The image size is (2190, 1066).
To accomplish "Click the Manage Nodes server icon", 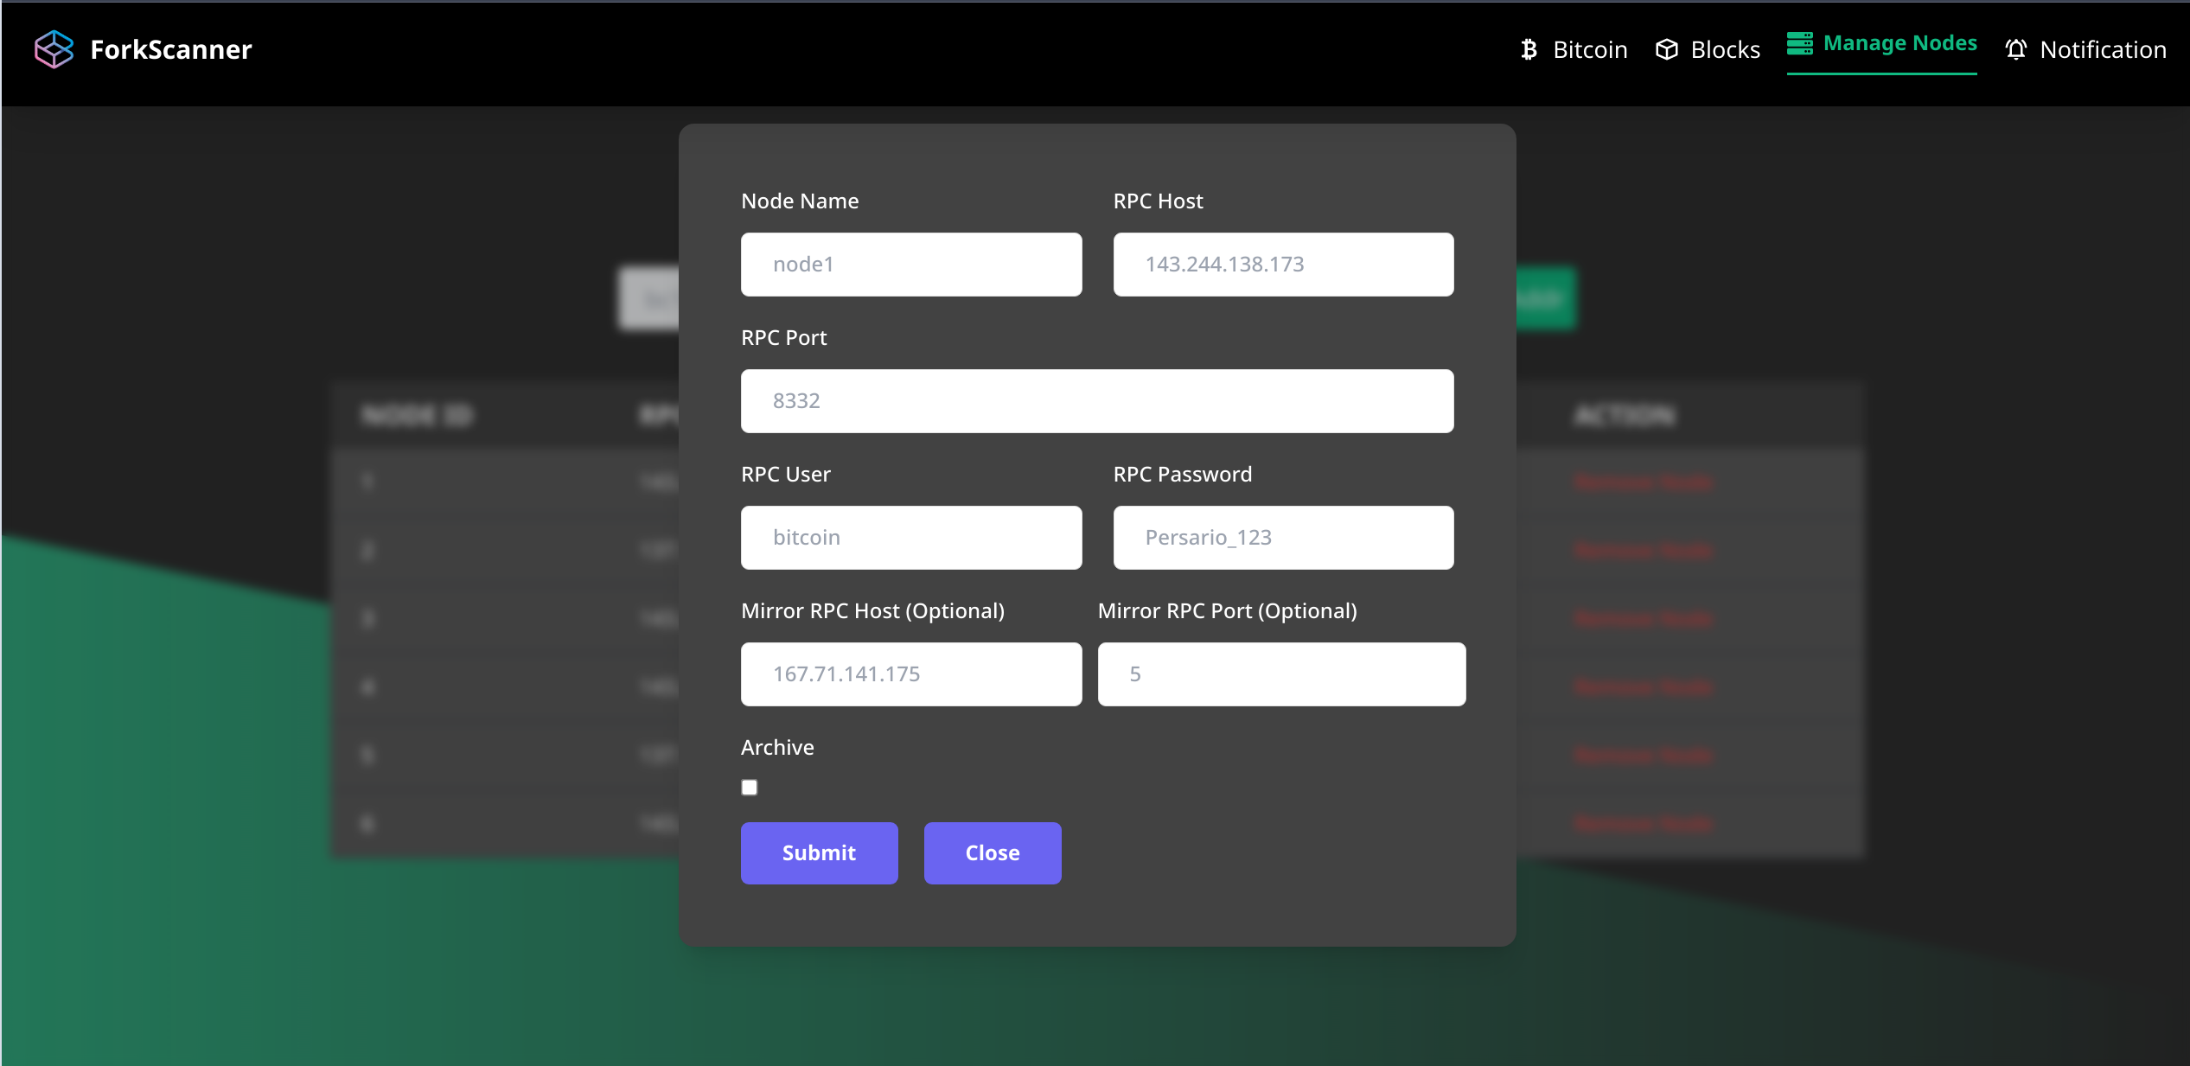I will point(1799,43).
